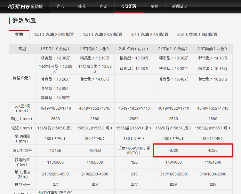
Task: Click 4G15B under 1.5T汽油(两驱)
Action: tap(55, 151)
